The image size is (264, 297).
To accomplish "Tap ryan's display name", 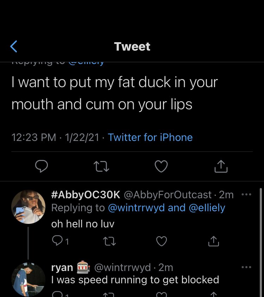I will click(62, 267).
